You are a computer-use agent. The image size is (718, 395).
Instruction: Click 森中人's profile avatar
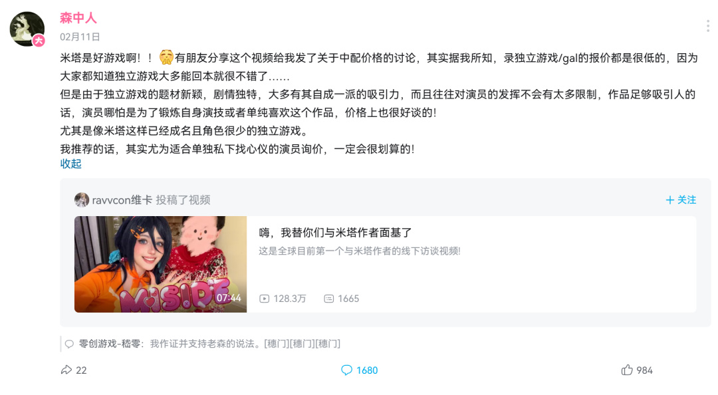click(27, 29)
